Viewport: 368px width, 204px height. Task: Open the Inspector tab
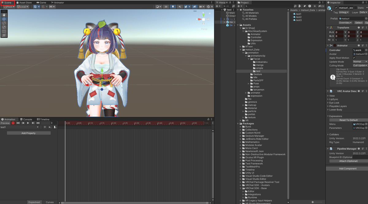point(334,2)
